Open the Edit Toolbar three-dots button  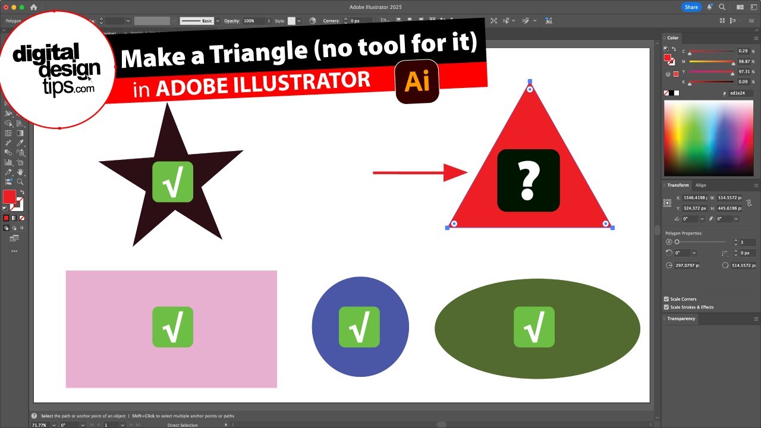click(14, 251)
